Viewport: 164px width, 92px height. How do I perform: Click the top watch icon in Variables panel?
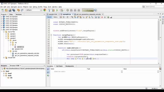[x=48, y=69]
